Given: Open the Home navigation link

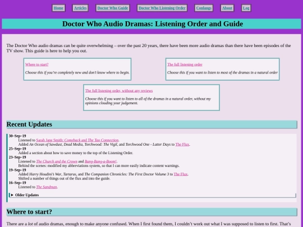Looking at the screenshot, I should tap(58, 8).
